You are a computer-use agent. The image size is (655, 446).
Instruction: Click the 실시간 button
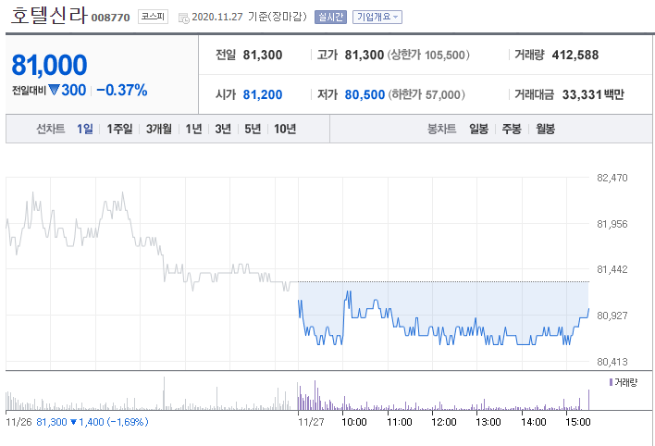click(330, 18)
